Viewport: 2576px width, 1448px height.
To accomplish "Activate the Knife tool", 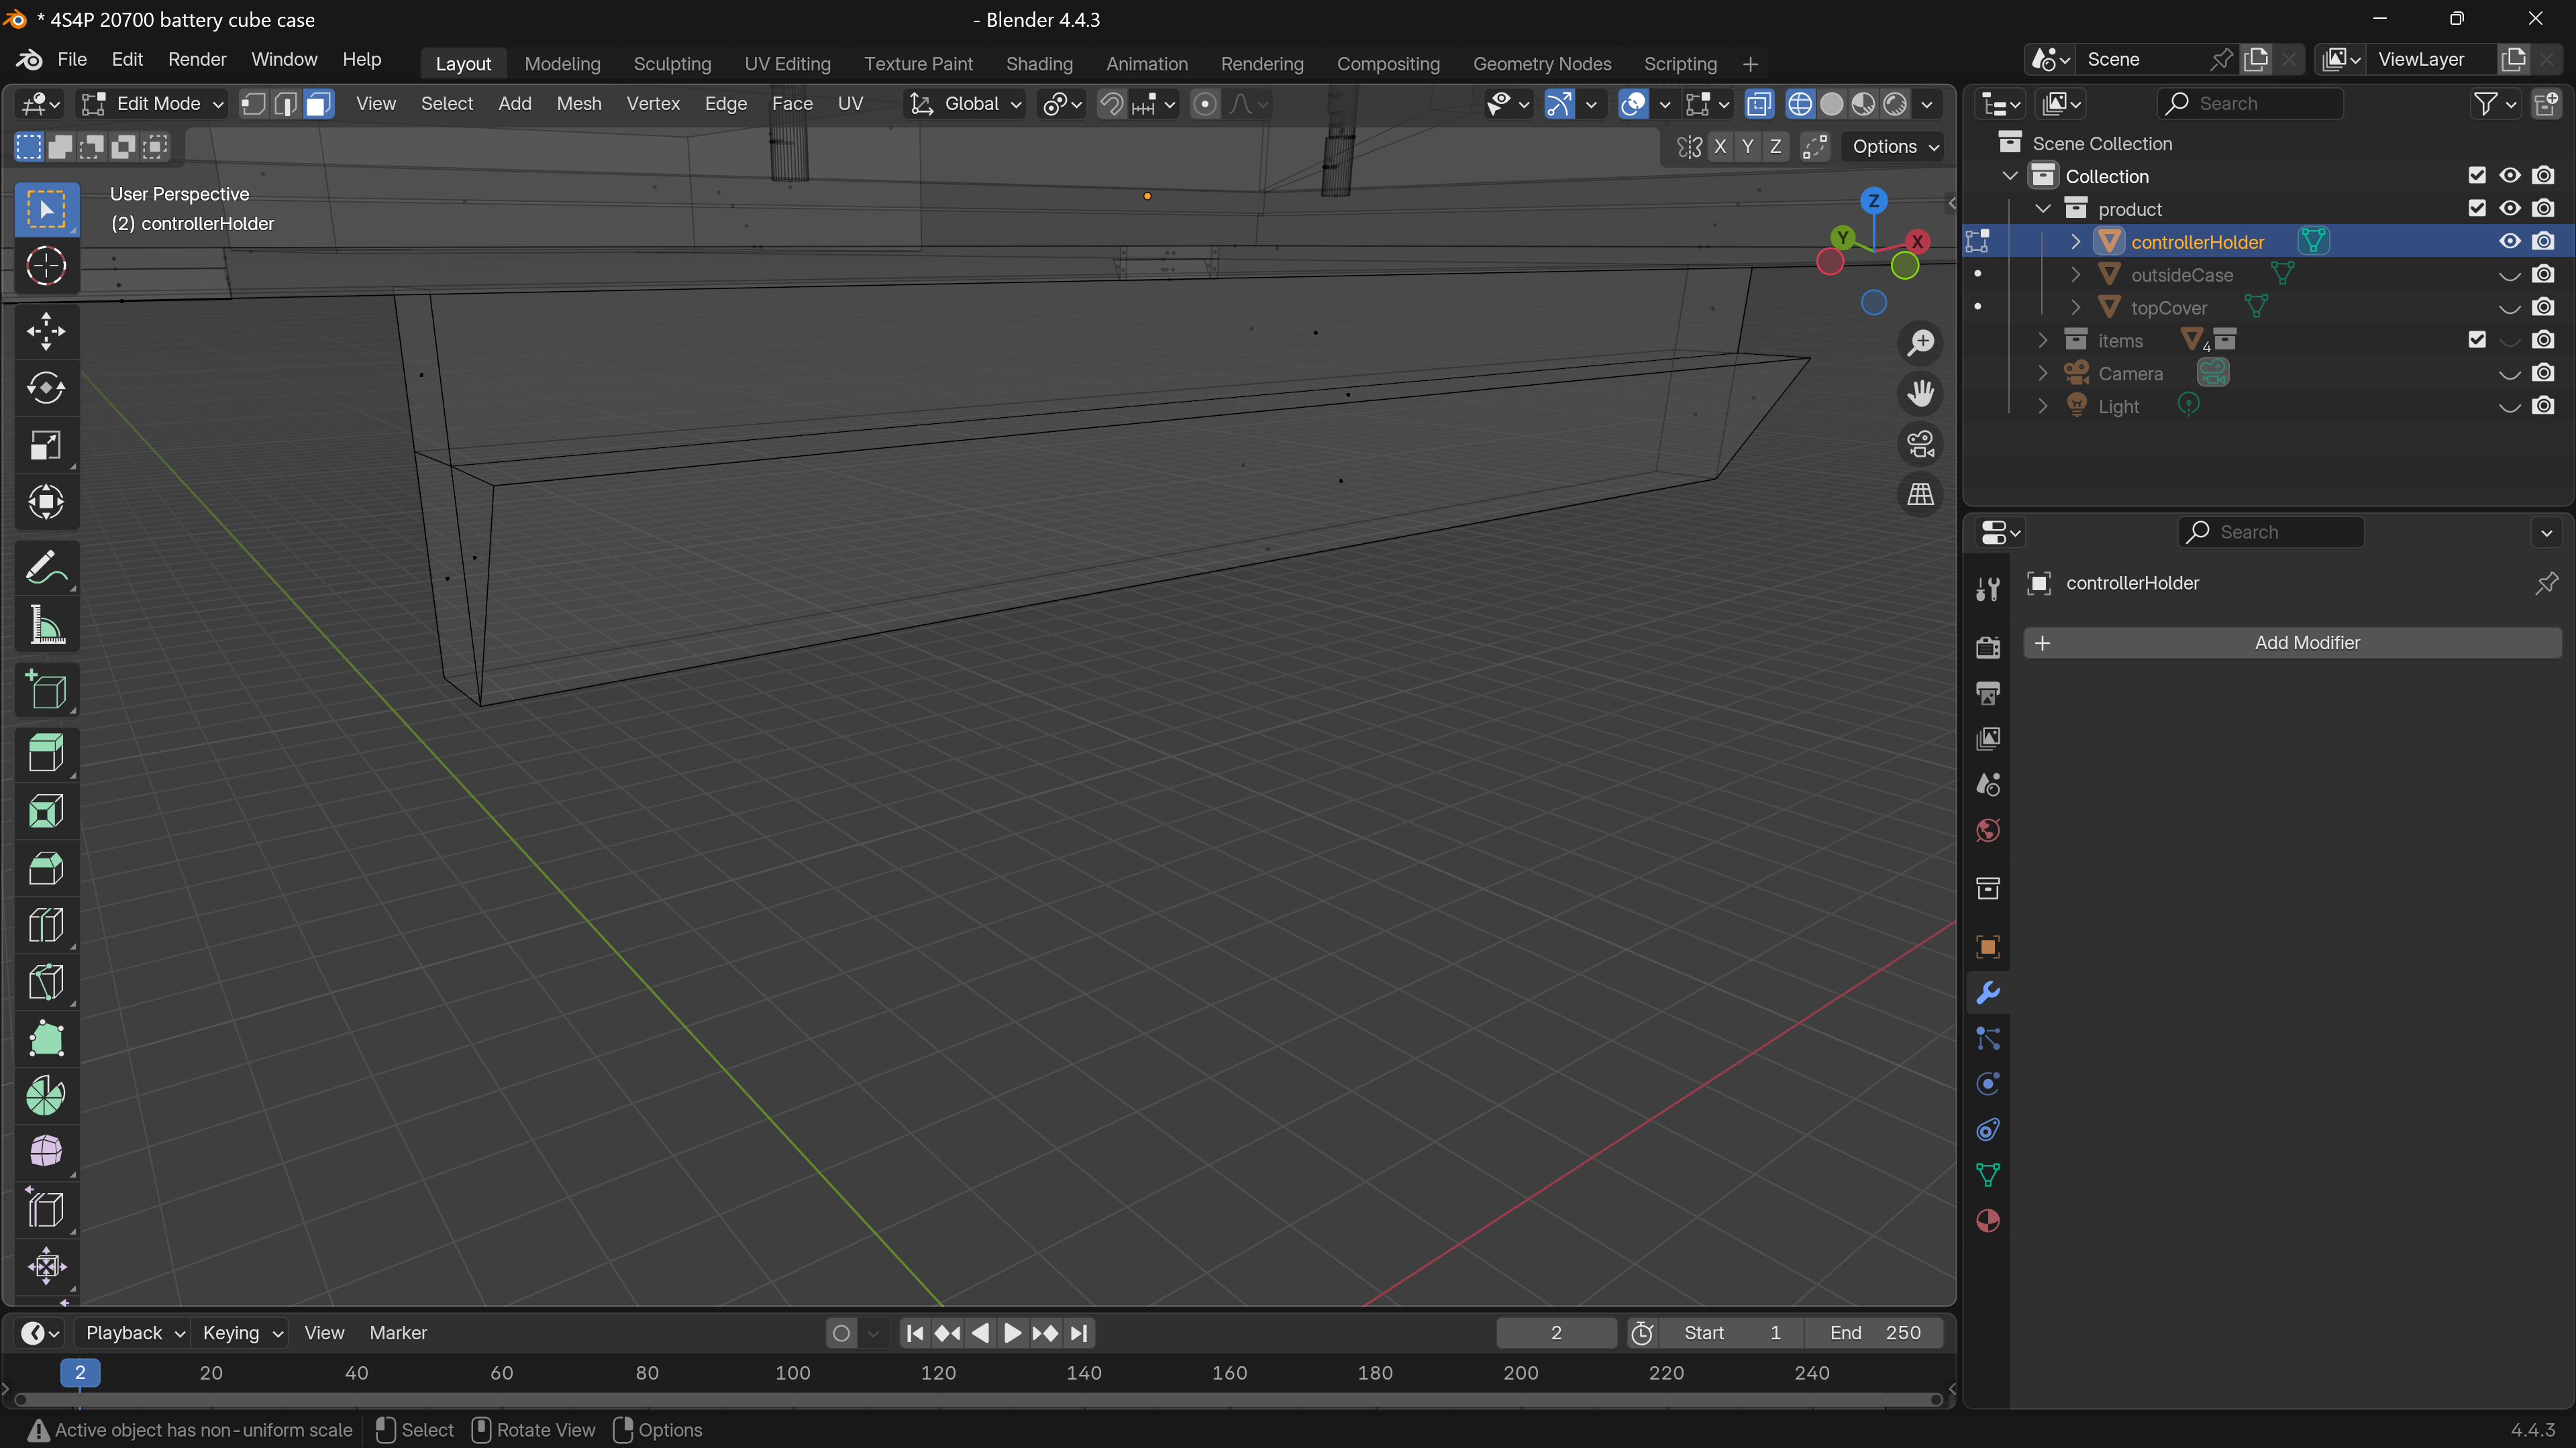I will (46, 983).
